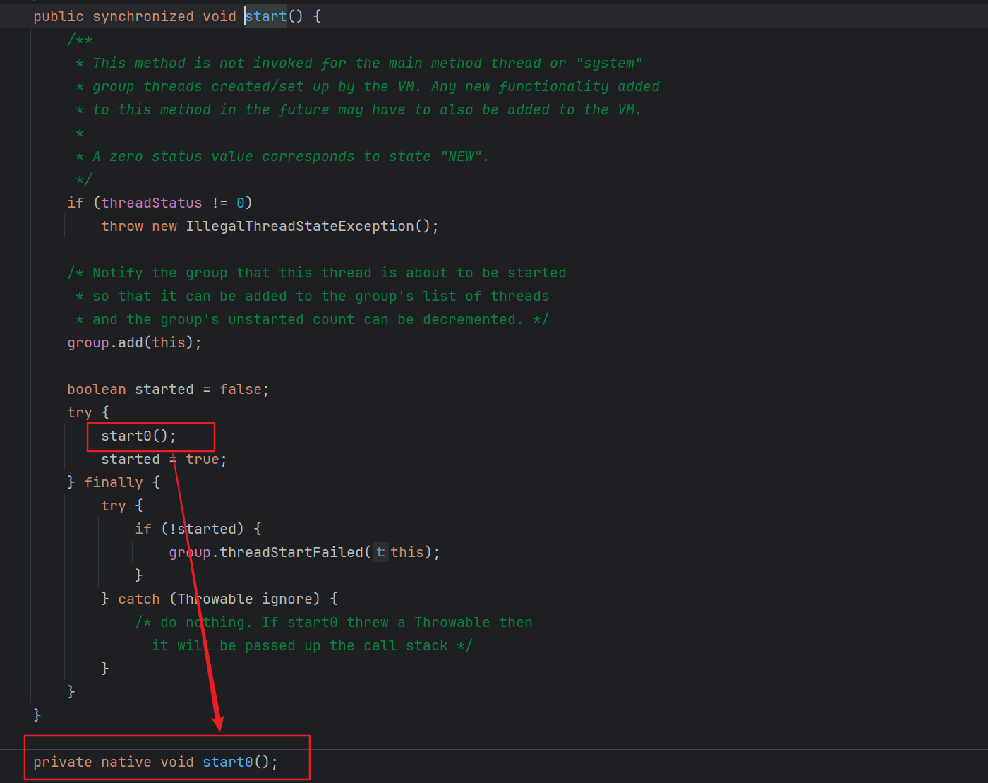Screen dimensions: 988x783
Task: Click the start method name in declaration
Action: pos(266,16)
